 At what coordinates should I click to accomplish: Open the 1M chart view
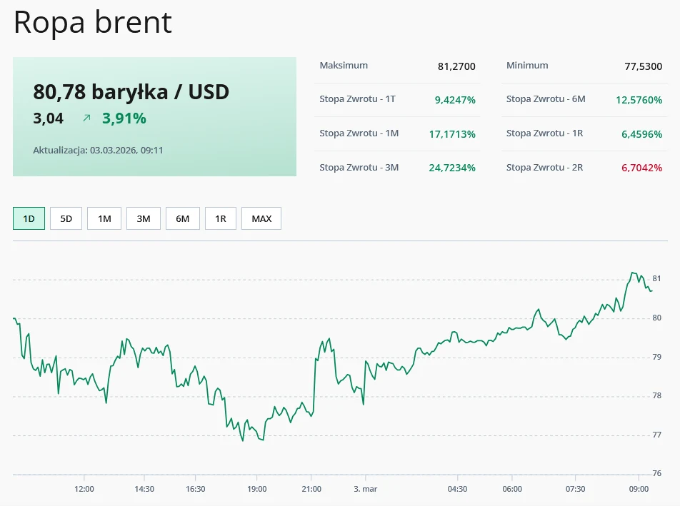pos(104,218)
